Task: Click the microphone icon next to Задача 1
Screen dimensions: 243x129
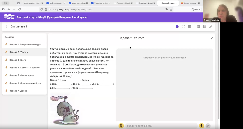Action: [x=6, y=44]
